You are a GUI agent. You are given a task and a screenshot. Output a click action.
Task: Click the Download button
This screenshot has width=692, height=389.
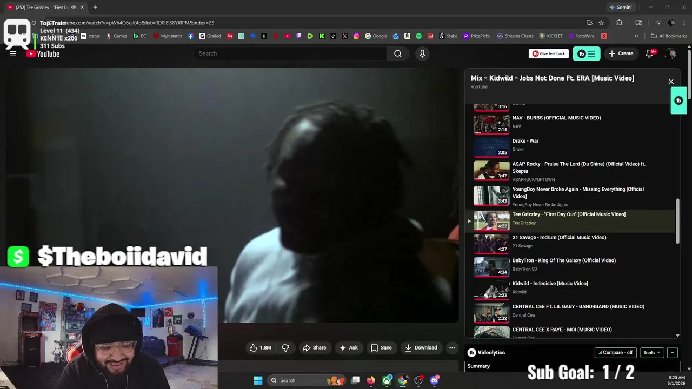(x=421, y=347)
